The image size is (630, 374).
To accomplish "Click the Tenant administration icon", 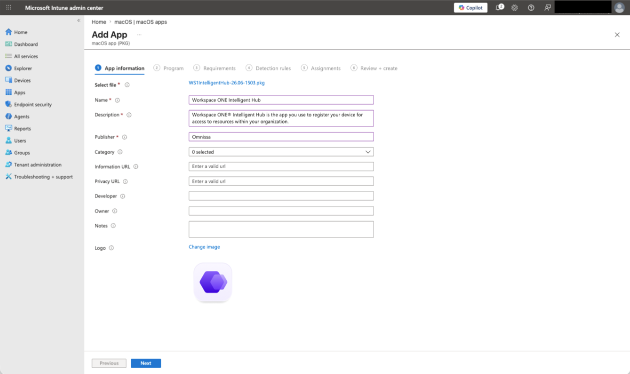I will point(8,164).
